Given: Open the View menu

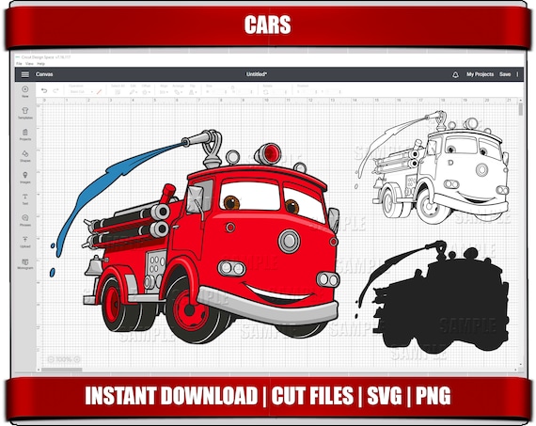Looking at the screenshot, I should tap(29, 64).
